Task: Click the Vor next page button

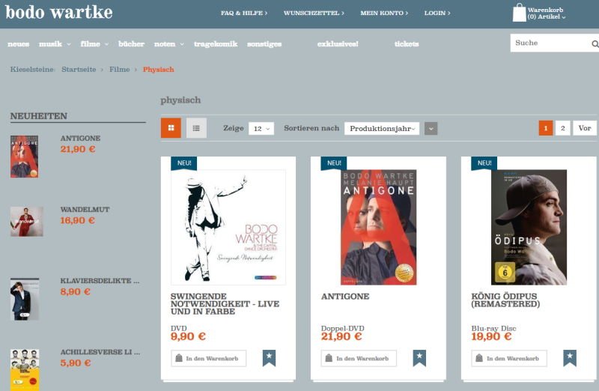Action: point(585,128)
